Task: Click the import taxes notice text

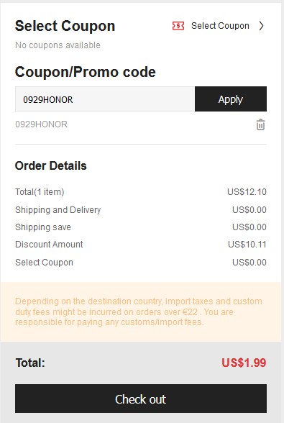Action: [x=139, y=311]
